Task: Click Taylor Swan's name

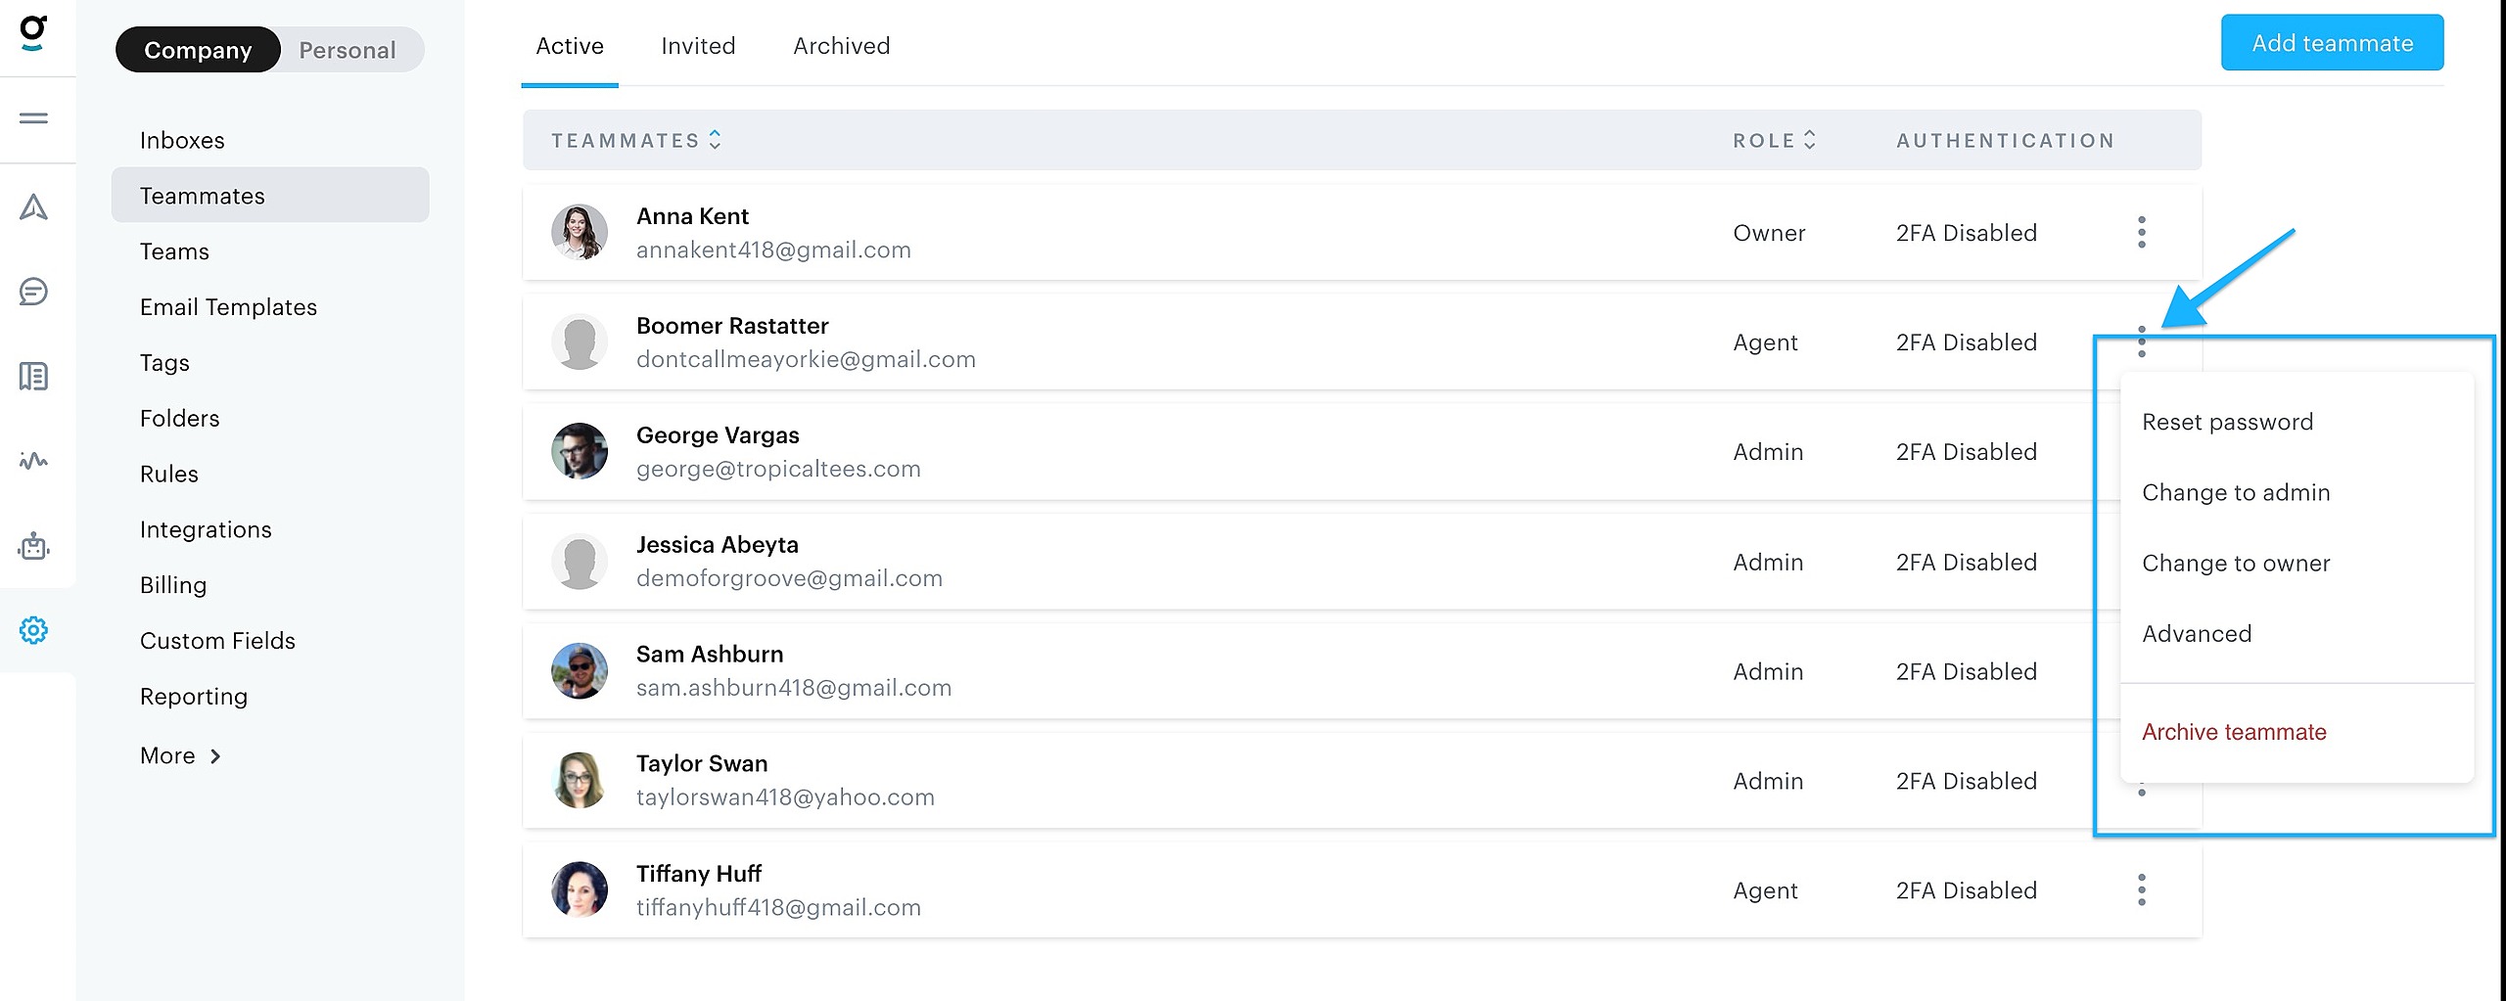Action: 702,764
